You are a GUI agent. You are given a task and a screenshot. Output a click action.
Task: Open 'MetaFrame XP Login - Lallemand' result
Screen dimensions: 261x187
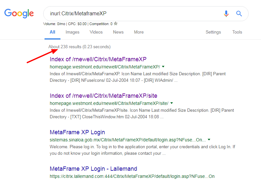[x=93, y=169]
